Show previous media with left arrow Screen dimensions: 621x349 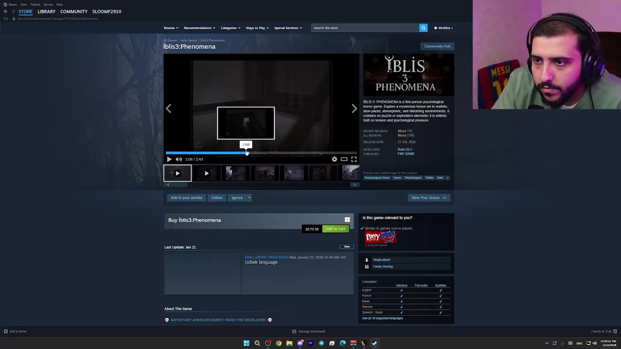pos(168,109)
